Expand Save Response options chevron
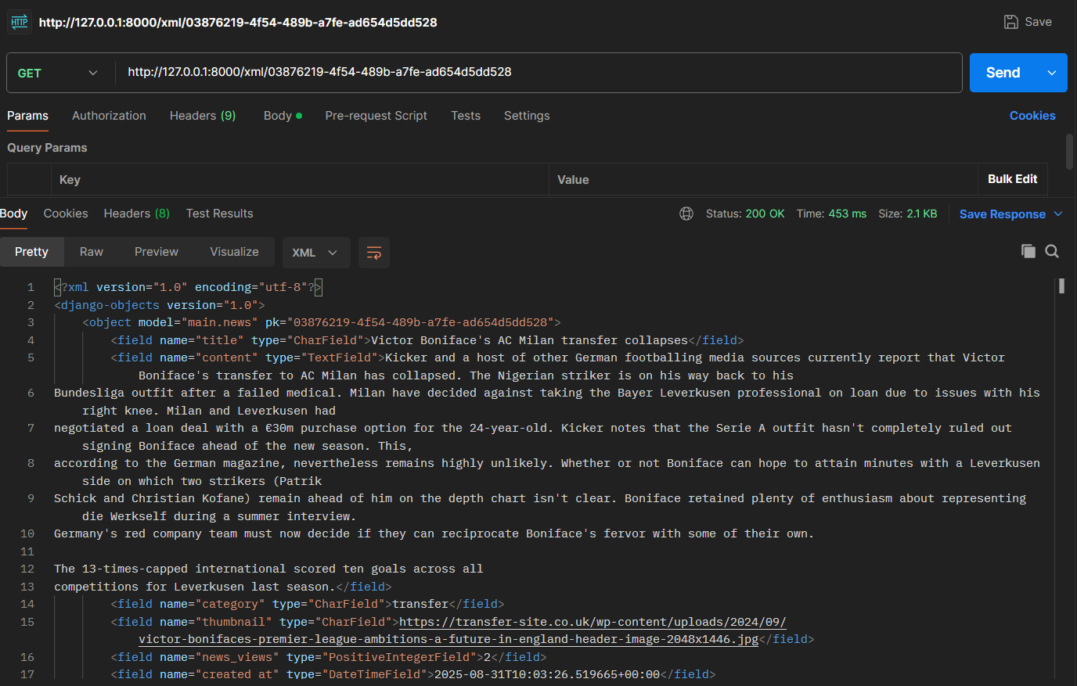The height and width of the screenshot is (686, 1077). point(1058,214)
